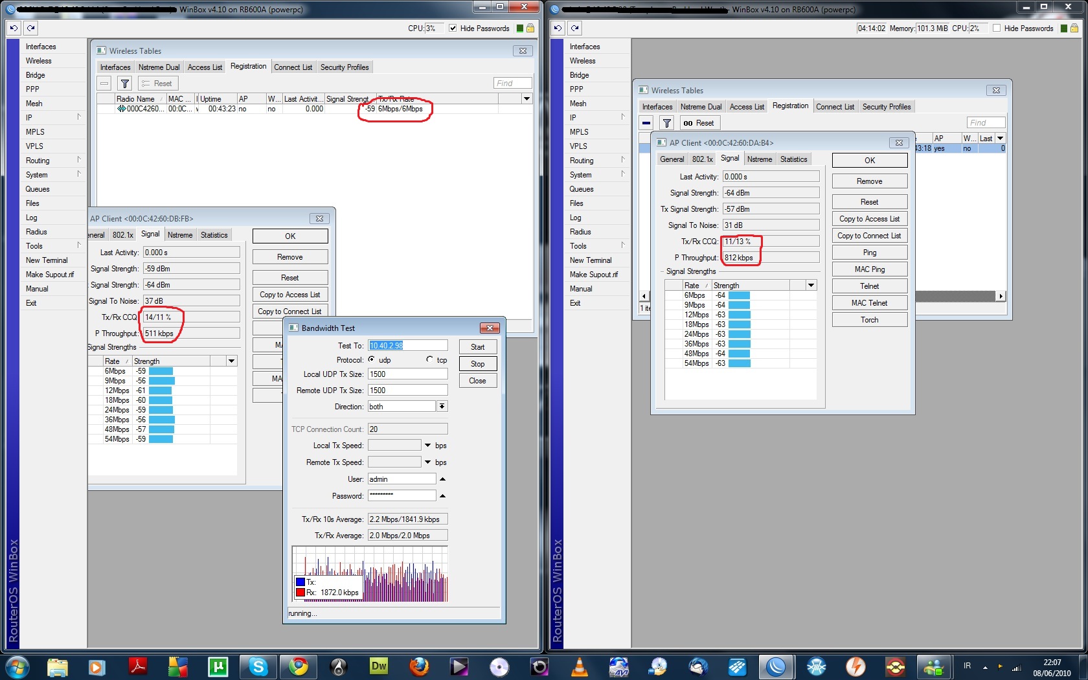Click the filter funnel icon in left Wireless Tables
Image resolution: width=1088 pixels, height=680 pixels.
point(125,84)
